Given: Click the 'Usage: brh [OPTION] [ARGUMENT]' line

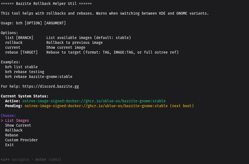Looking at the screenshot, I should [33, 23].
